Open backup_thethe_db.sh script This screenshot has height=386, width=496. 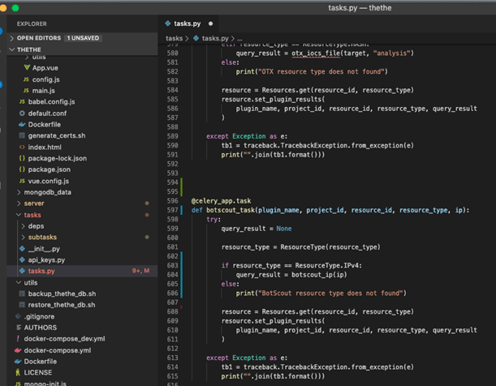(62, 294)
